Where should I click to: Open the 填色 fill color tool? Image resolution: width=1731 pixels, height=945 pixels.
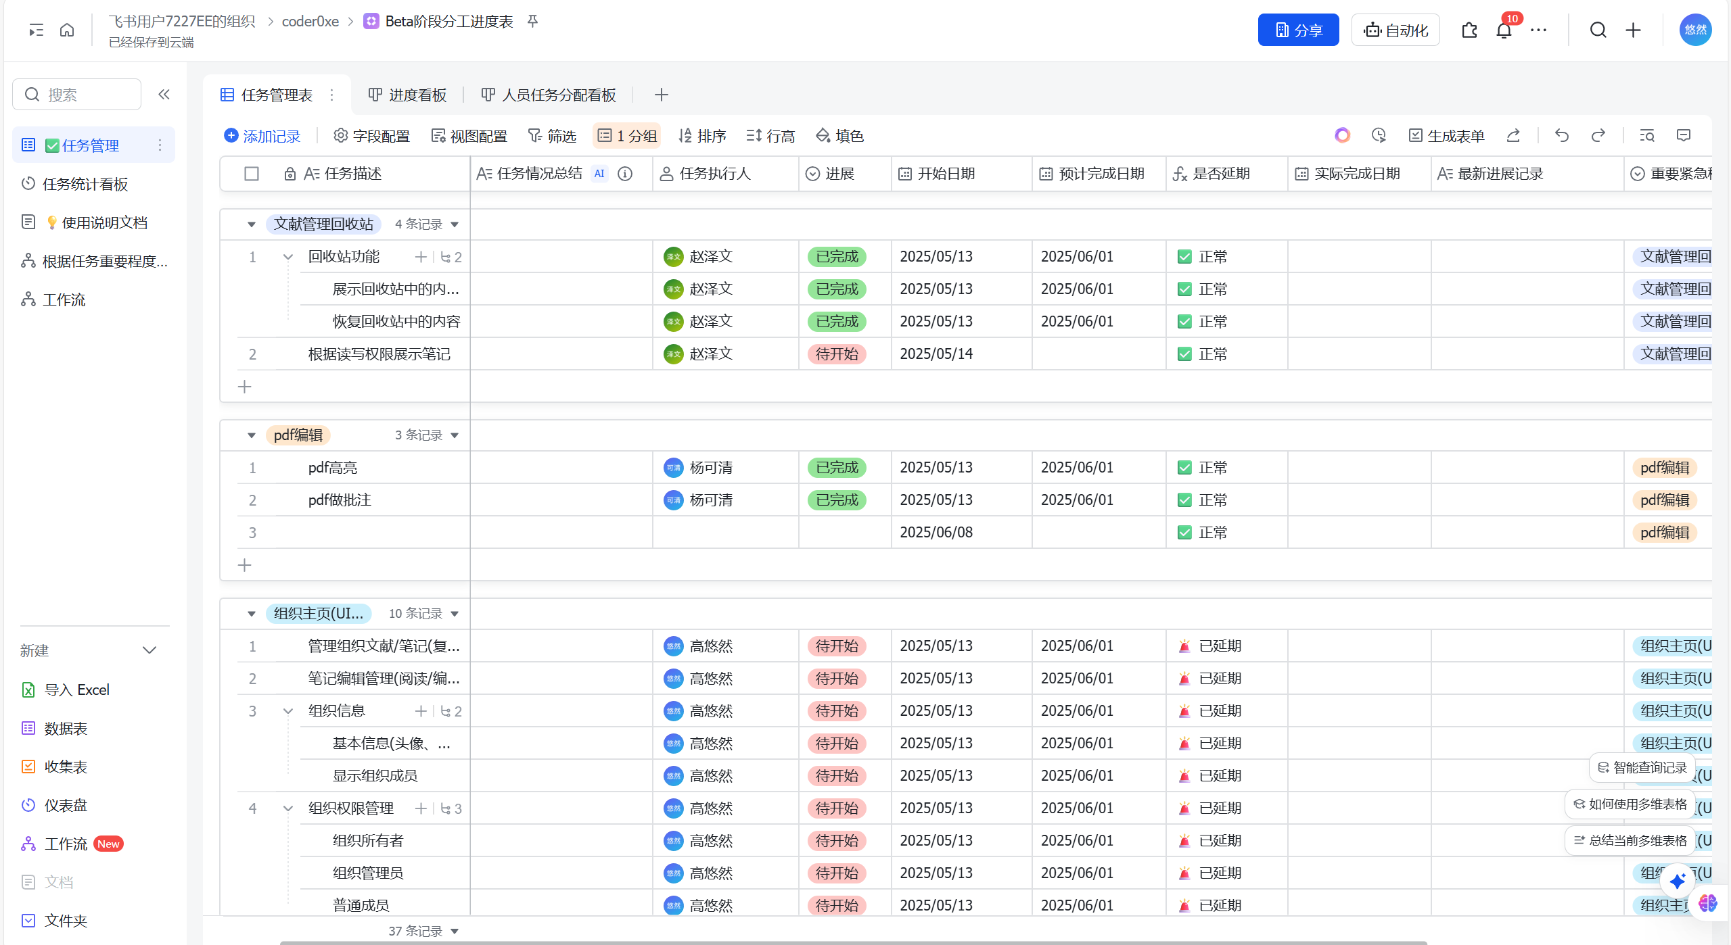click(839, 136)
